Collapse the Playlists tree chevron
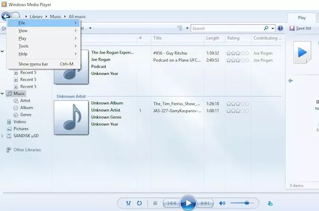This screenshot has width=319, height=211. [x=2, y=51]
